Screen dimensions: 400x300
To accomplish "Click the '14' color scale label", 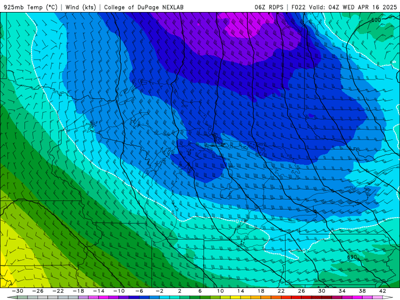I will pyautogui.click(x=240, y=291).
